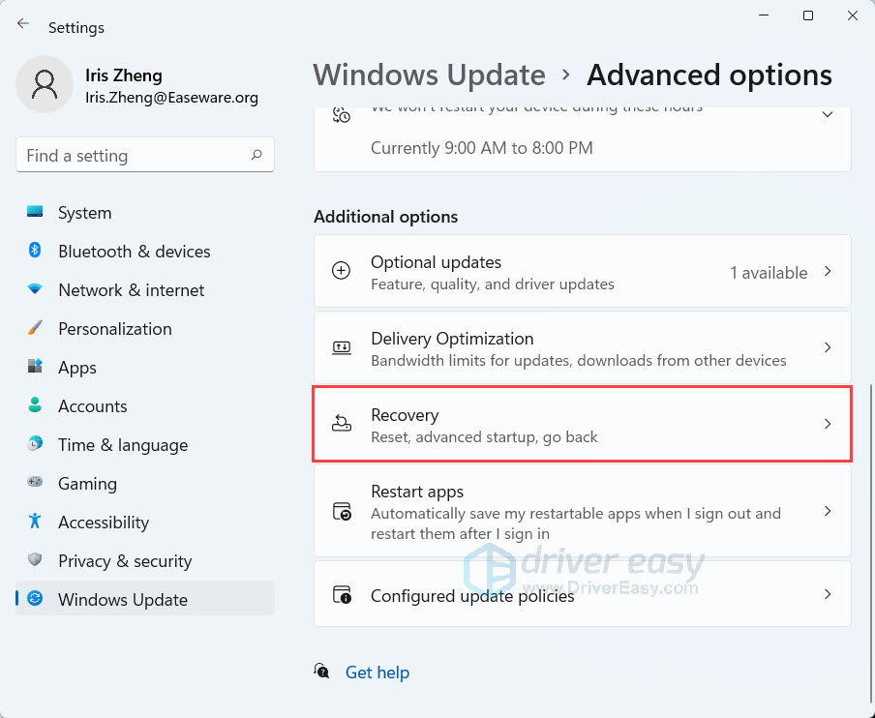Screen dimensions: 875x718
Task: Click the System monitor icon in sidebar
Action: point(36,212)
